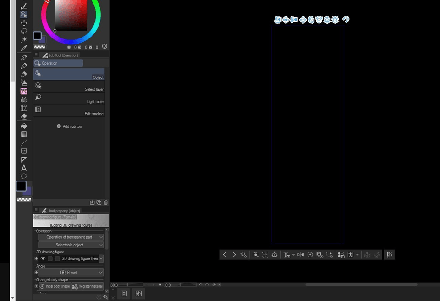Select the pink Decoration tool
The width and height of the screenshot is (440, 301).
click(24, 91)
